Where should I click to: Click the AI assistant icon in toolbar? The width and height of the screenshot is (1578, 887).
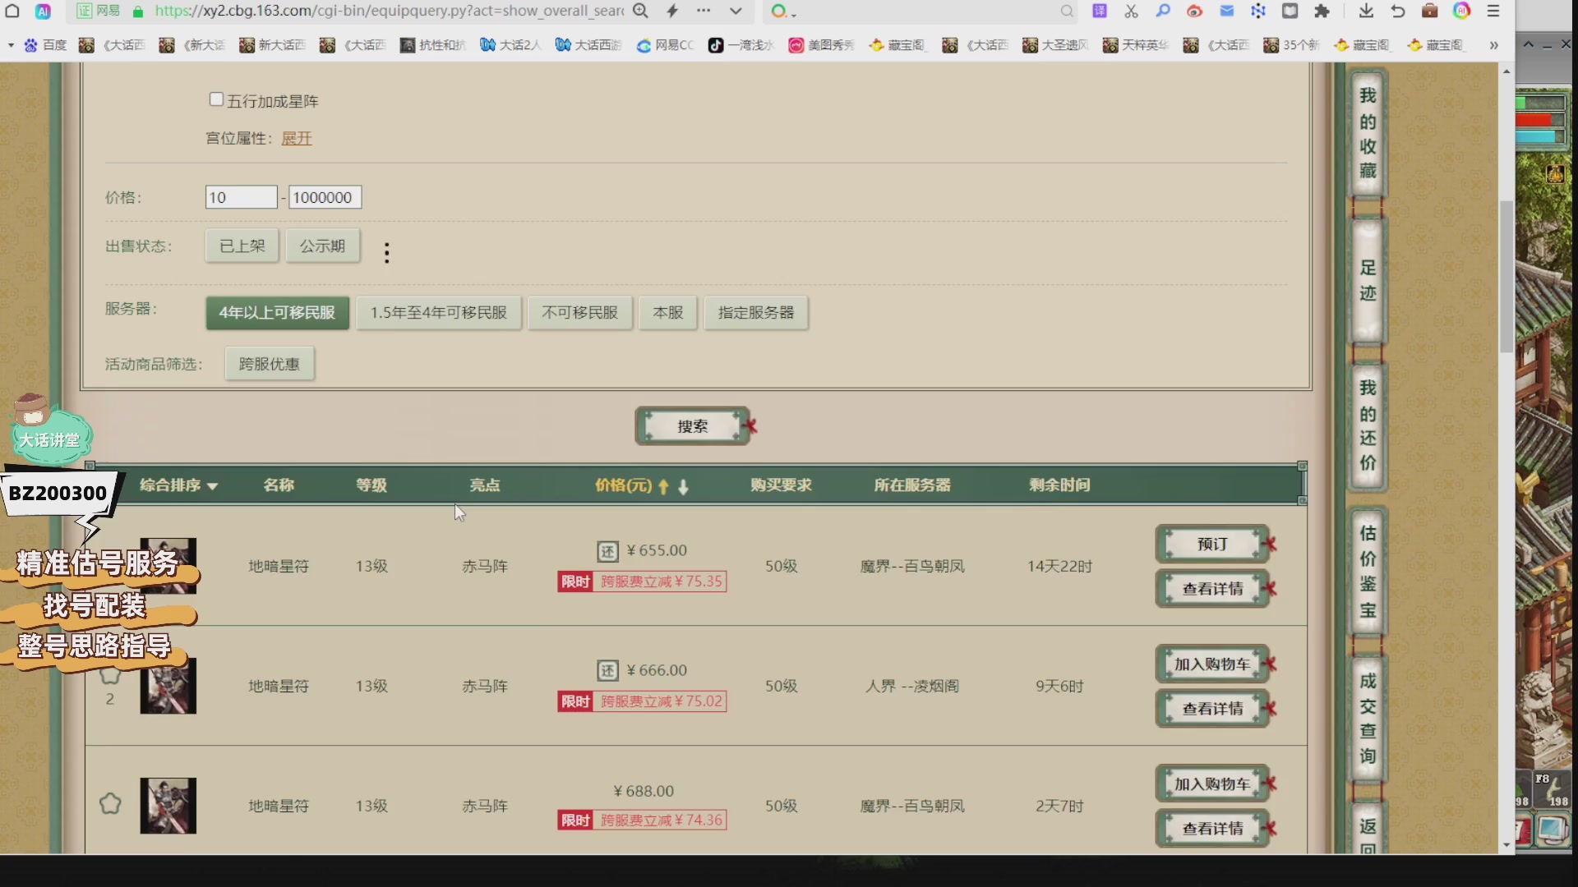click(43, 11)
